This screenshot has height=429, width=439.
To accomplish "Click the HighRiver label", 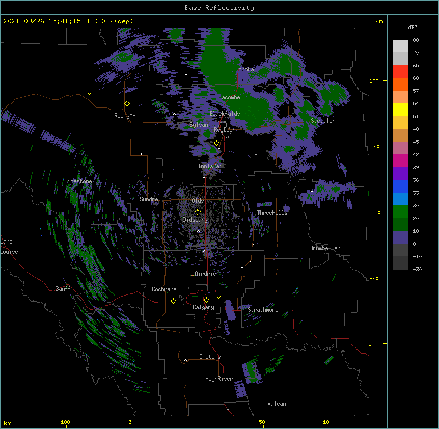I will pos(219,379).
